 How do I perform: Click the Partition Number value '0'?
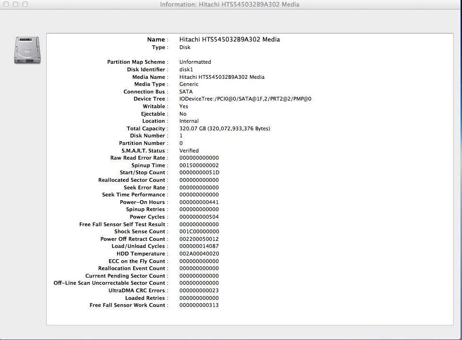181,143
